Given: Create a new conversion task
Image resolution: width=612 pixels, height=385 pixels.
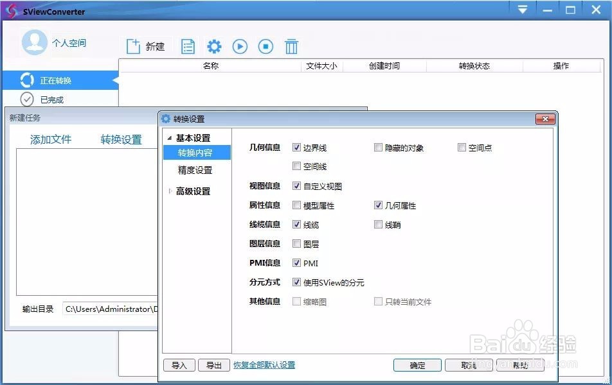Looking at the screenshot, I should pyautogui.click(x=145, y=46).
